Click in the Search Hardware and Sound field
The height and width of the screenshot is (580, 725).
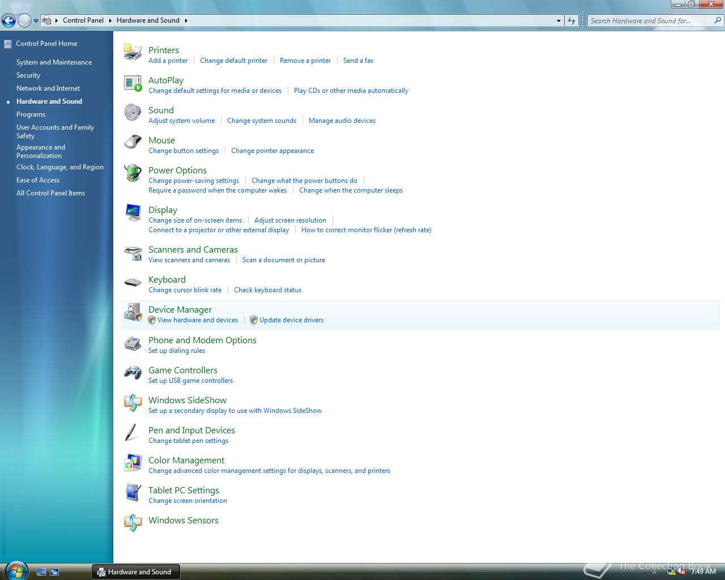(x=650, y=20)
